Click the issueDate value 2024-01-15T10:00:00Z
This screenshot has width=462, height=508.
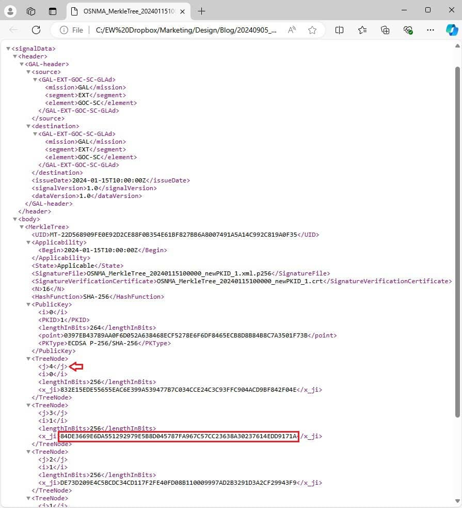pos(109,180)
